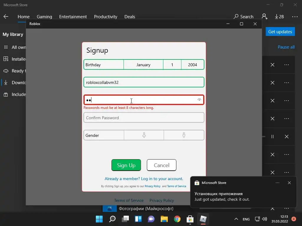Open taskbar Search
Screen dimensions: 302x226
pos(112,219)
